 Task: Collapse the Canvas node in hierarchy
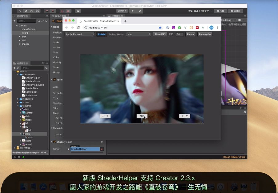(17, 25)
